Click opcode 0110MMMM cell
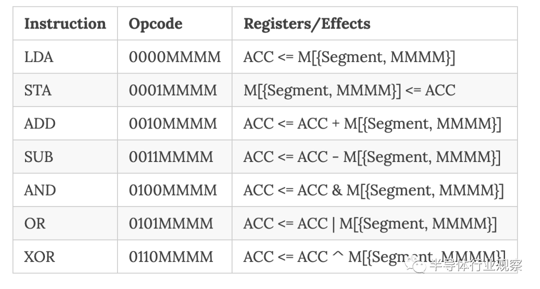This screenshot has height=289, width=540. tap(171, 257)
